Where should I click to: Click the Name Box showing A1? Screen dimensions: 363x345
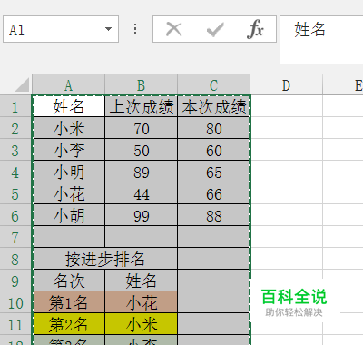coord(61,29)
